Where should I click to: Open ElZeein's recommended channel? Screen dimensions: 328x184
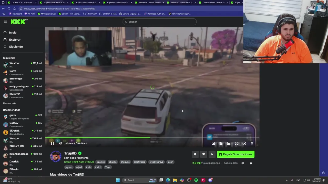point(23,171)
